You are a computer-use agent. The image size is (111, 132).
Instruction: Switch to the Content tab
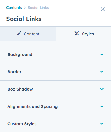[x=28, y=34]
